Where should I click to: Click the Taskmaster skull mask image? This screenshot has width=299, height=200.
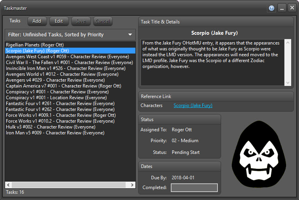coord(259,154)
